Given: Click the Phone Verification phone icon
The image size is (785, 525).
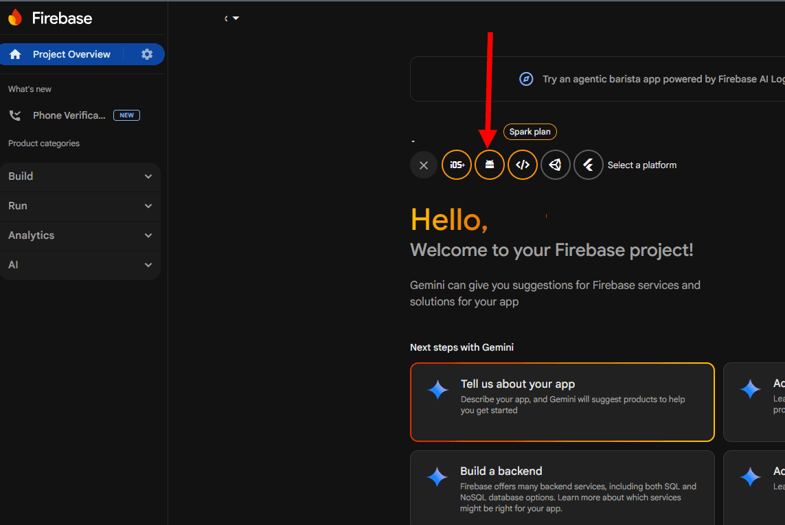Looking at the screenshot, I should click(15, 115).
